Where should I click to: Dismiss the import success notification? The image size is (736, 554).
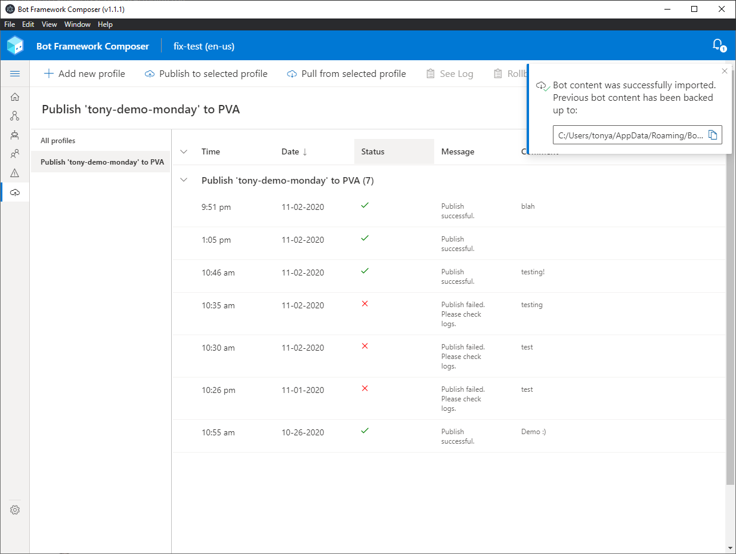(724, 72)
